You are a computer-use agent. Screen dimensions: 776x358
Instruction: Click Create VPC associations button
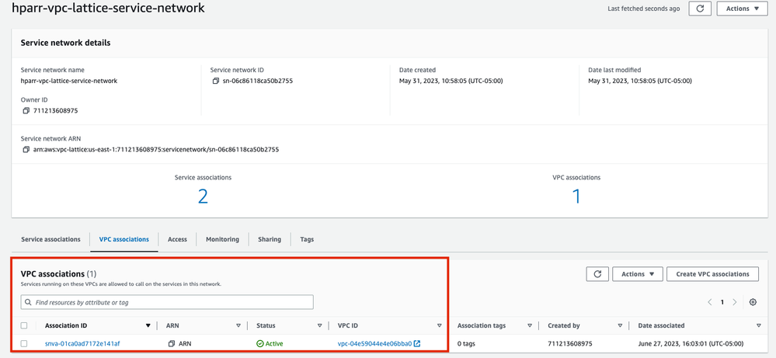click(x=712, y=274)
